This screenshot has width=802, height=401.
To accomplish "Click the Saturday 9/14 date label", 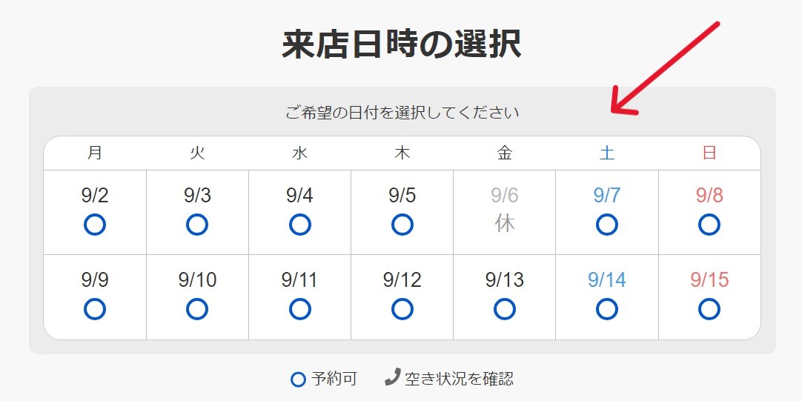I will tap(606, 280).
